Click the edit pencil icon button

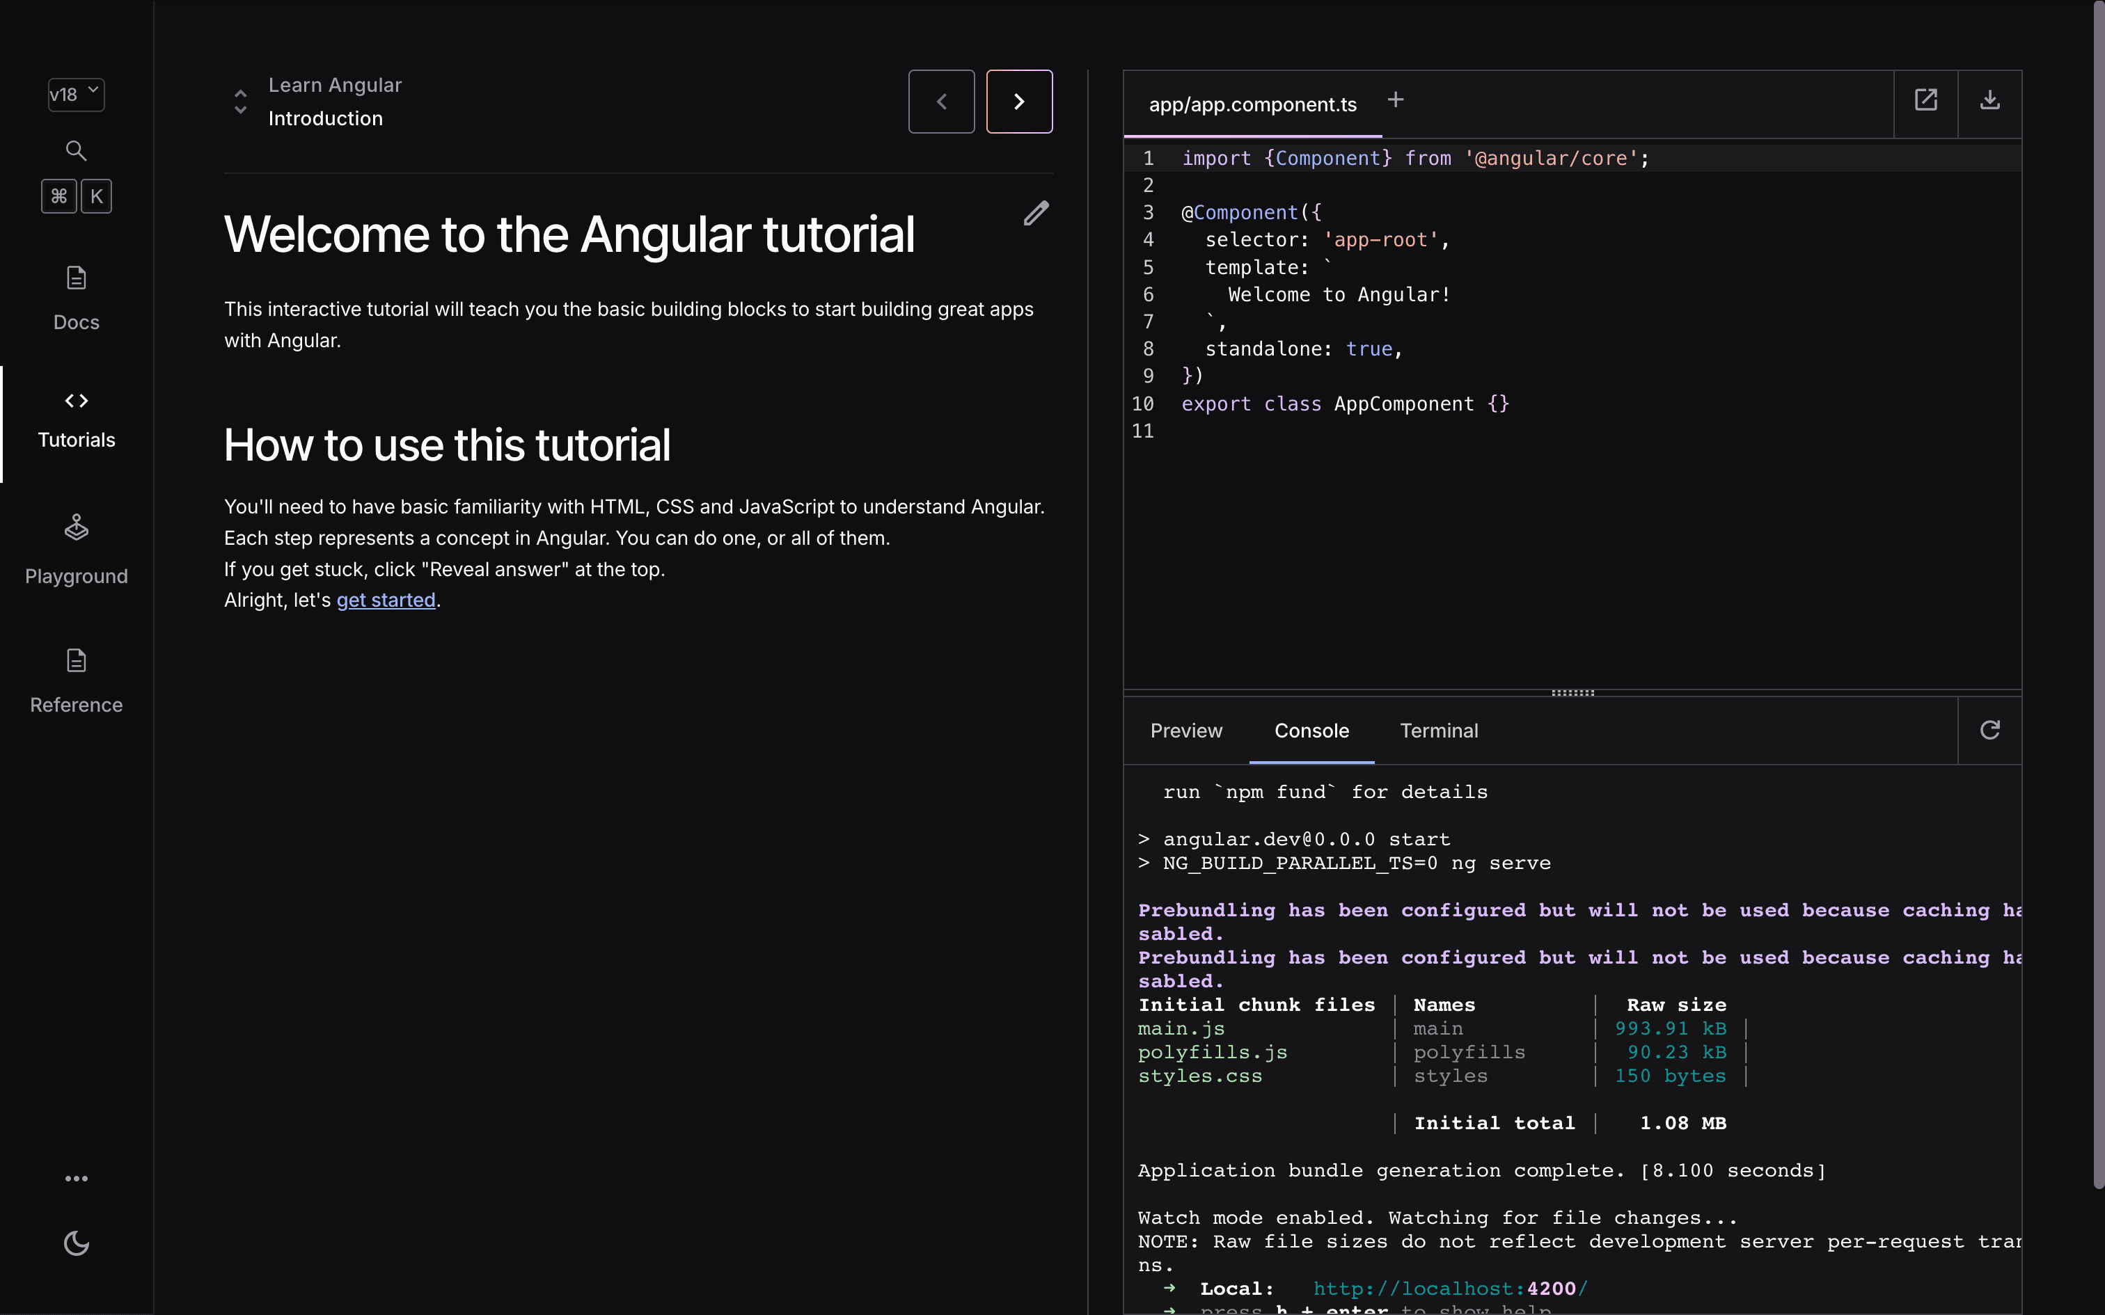coord(1036,214)
